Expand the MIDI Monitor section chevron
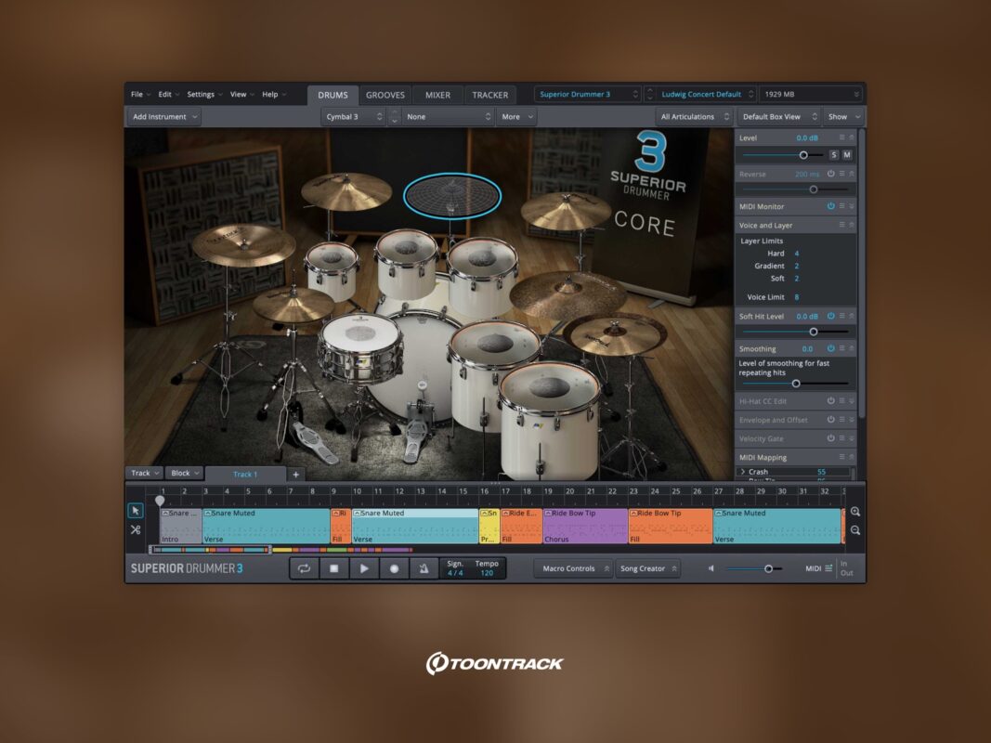Viewport: 991px width, 743px height. [852, 206]
